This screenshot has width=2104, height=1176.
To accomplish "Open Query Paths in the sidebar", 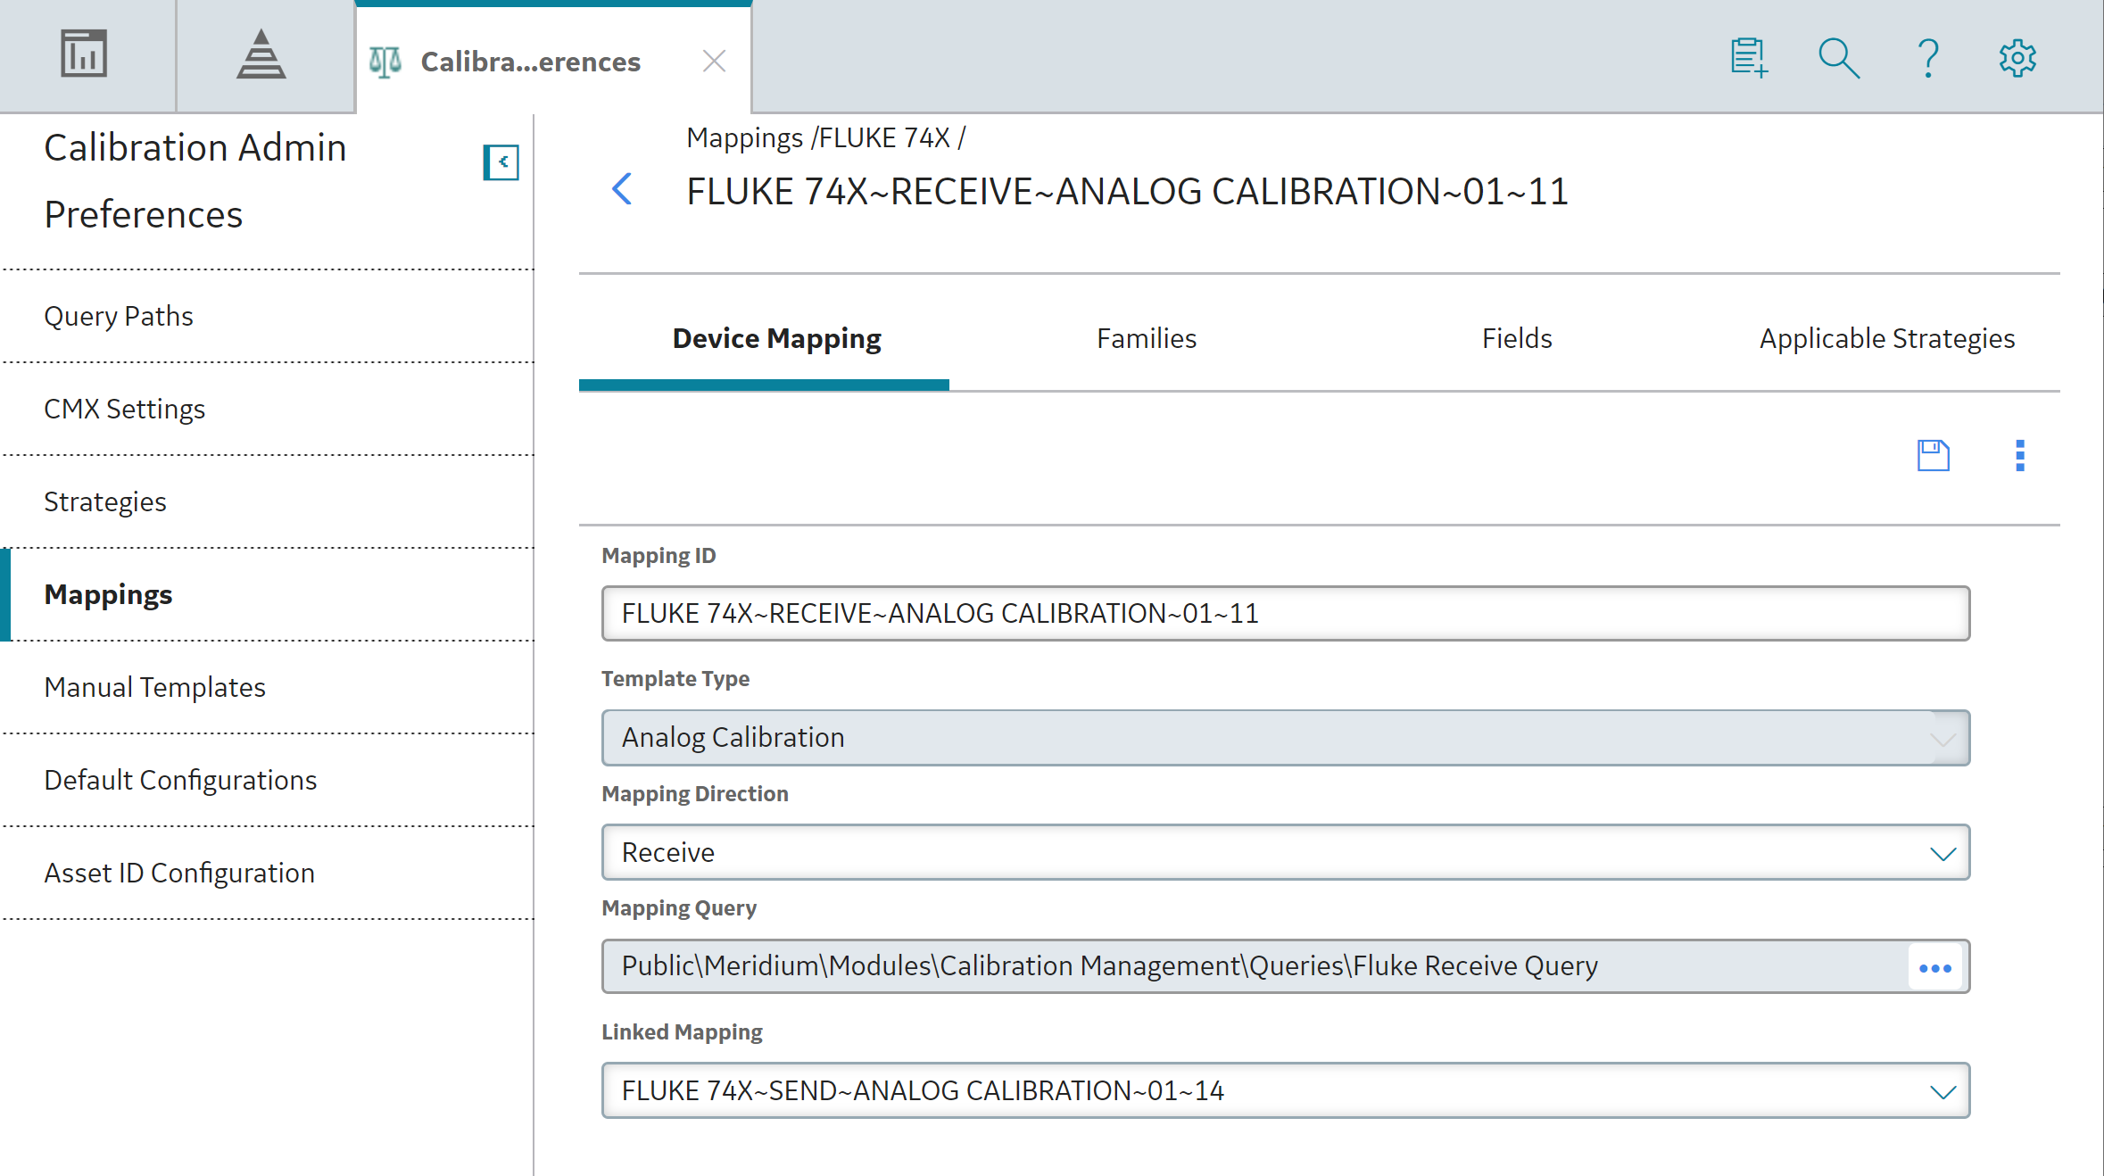I will (x=268, y=316).
